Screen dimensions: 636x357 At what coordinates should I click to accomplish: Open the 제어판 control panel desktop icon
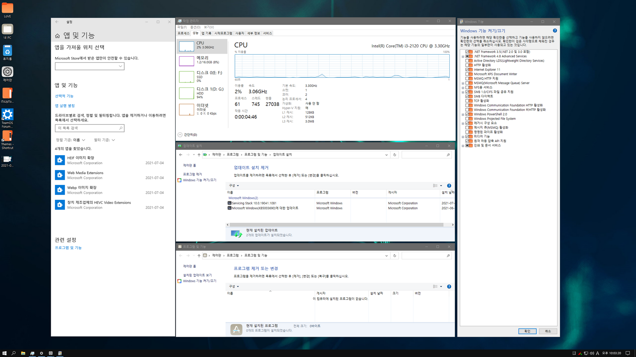pyautogui.click(x=7, y=74)
